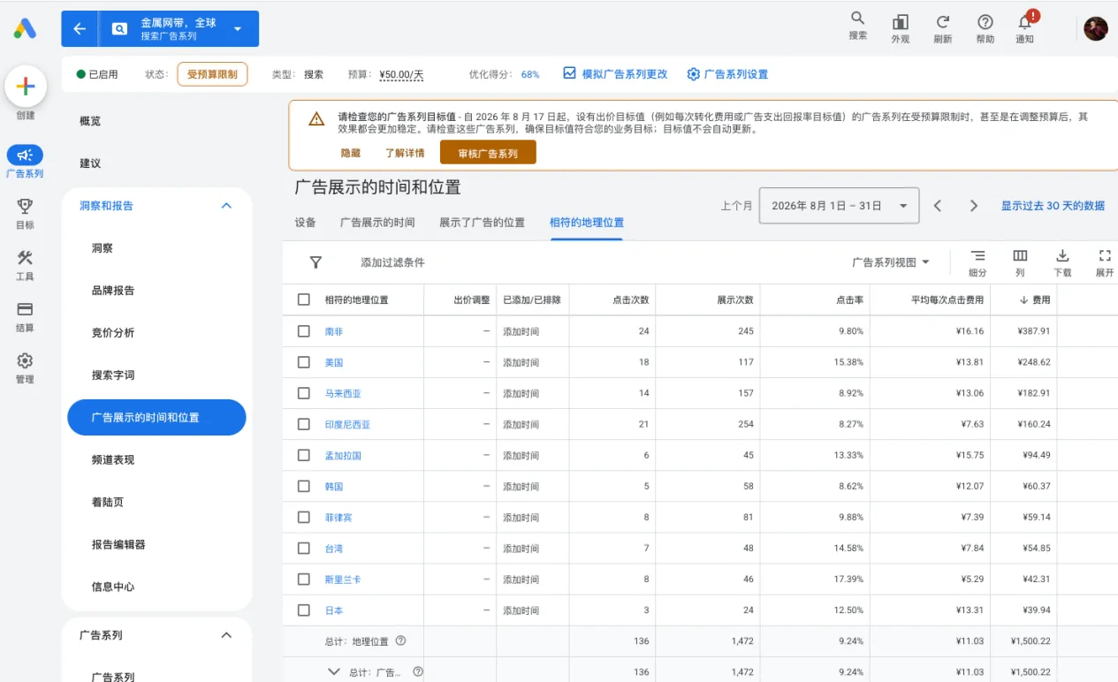Image resolution: width=1118 pixels, height=682 pixels.
Task: Click help icon beside 总计：地理位置
Action: 400,640
